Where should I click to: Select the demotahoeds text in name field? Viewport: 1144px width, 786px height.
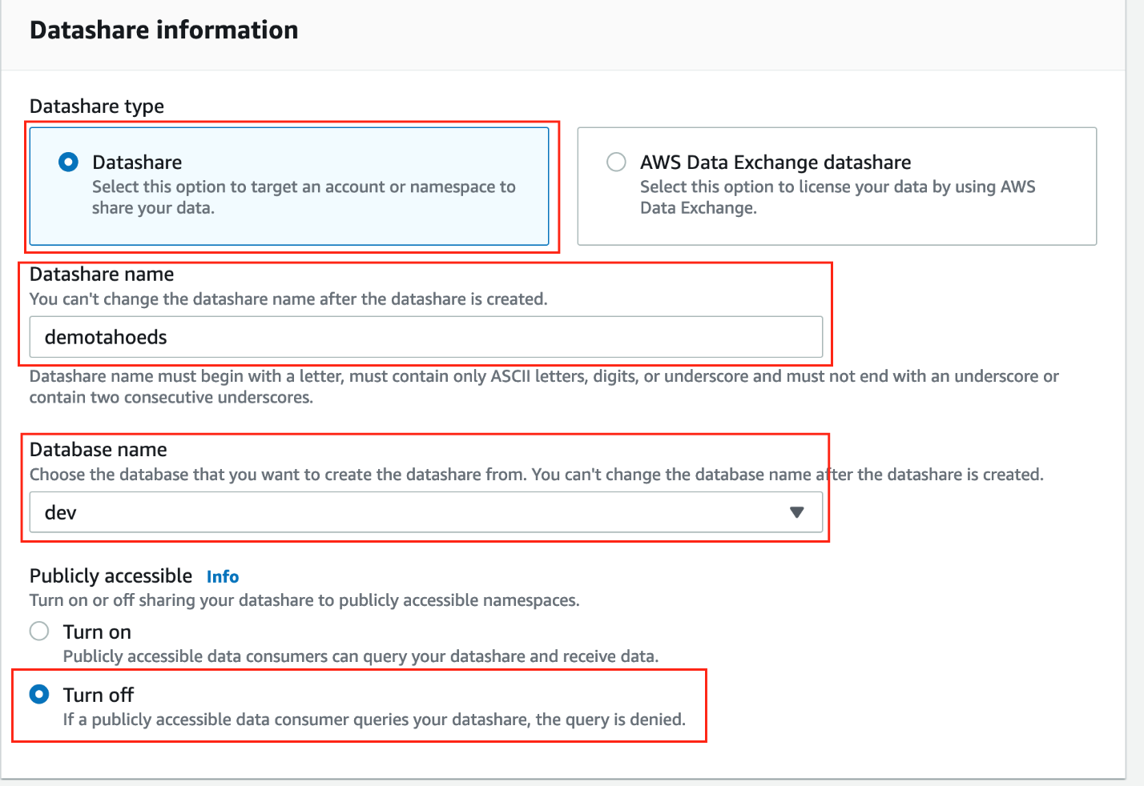click(x=105, y=337)
